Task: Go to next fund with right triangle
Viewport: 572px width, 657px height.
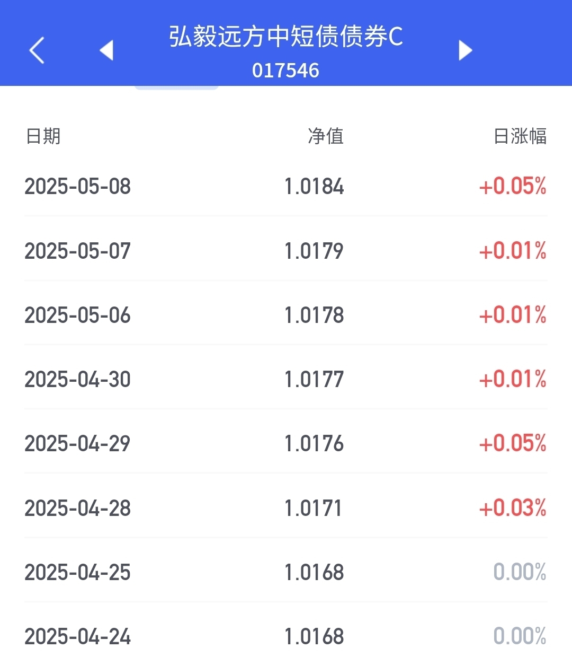Action: (x=465, y=50)
